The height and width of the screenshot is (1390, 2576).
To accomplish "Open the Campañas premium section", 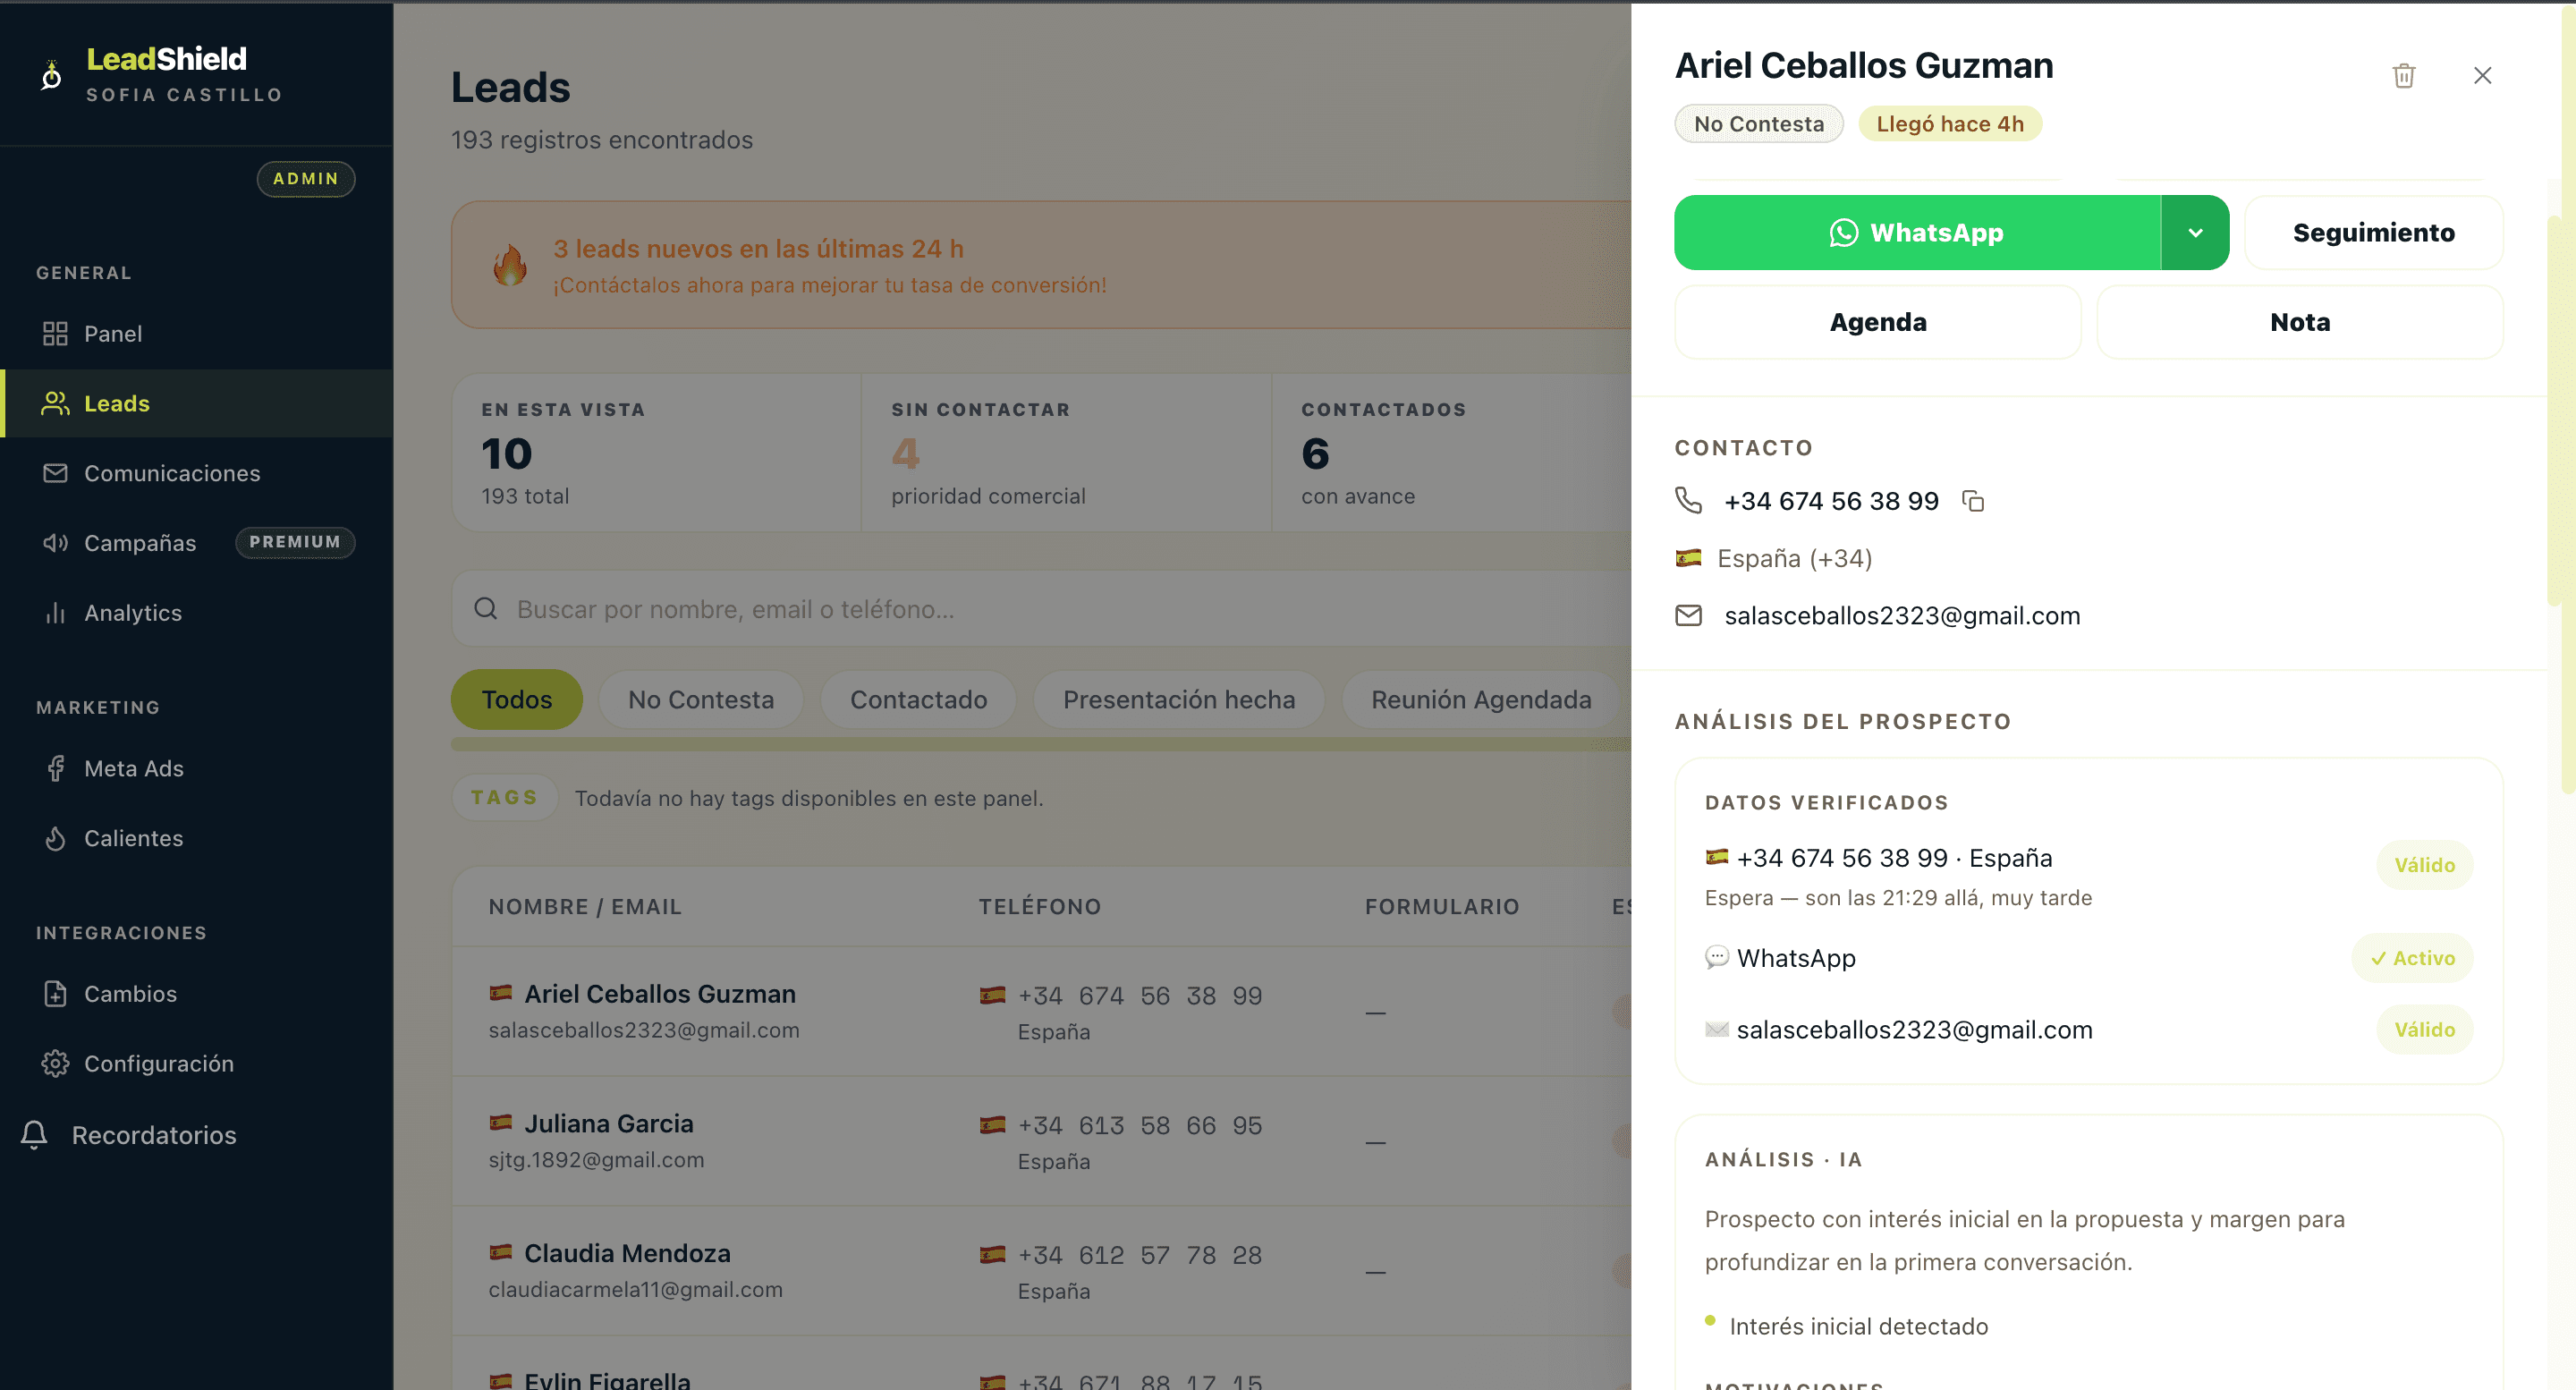I will [197, 543].
